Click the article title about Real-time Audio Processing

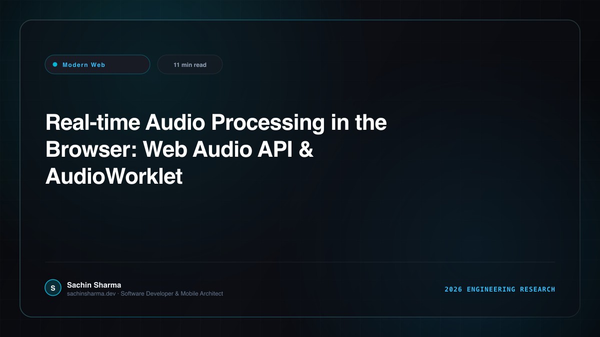(x=216, y=149)
